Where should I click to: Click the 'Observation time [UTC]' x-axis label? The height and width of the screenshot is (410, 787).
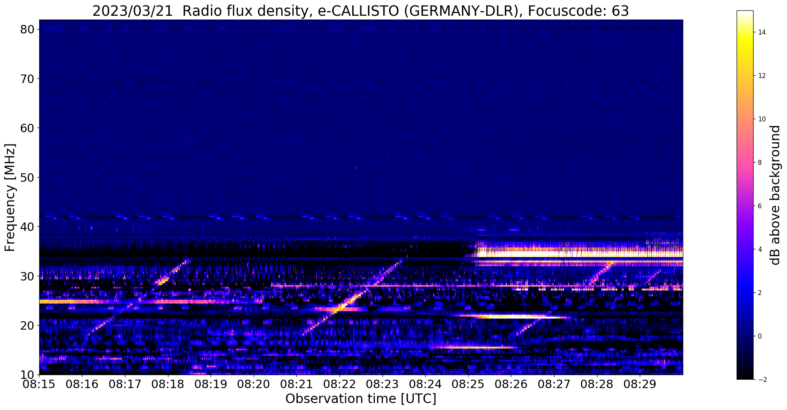click(x=361, y=399)
